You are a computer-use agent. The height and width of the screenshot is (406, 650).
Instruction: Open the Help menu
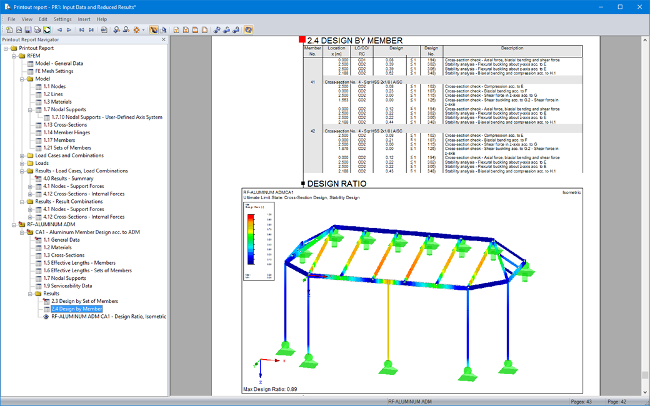click(x=101, y=19)
